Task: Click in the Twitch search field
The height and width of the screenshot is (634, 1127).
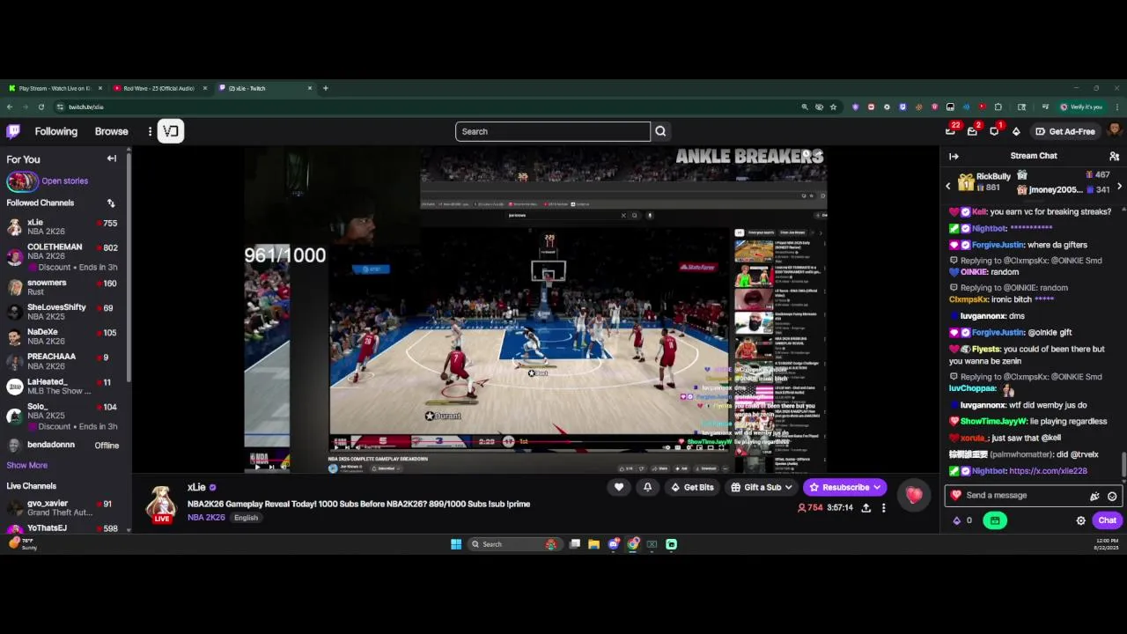Action: [x=553, y=131]
